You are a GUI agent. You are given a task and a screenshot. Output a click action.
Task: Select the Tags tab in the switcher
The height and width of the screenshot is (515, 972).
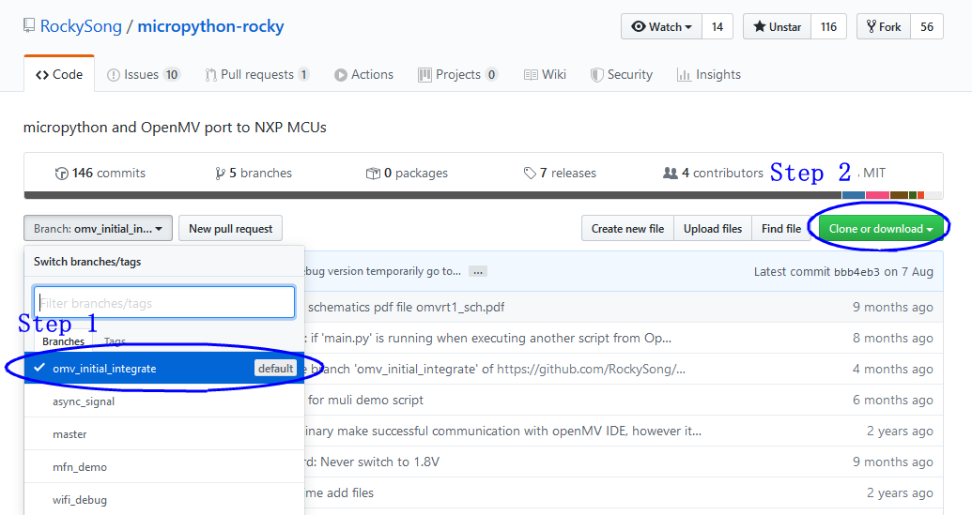tap(115, 341)
